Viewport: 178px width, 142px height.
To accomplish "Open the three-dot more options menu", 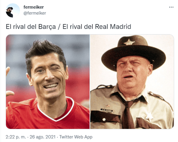I will [171, 7].
